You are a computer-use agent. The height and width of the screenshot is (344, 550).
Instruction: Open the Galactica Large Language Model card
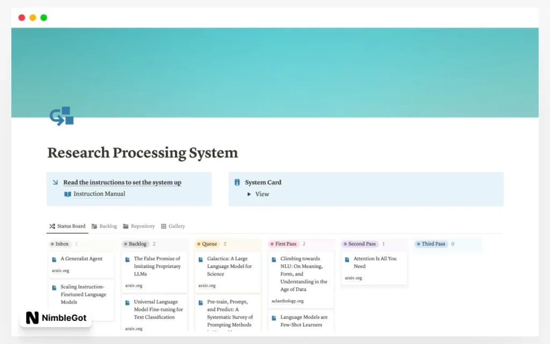(228, 272)
